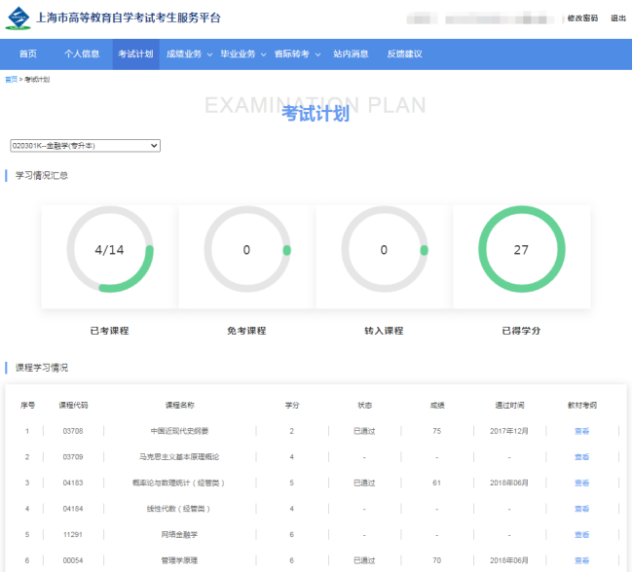Click 查看 for 线性代数（经管类）
Screen dimensions: 633x572
point(581,509)
